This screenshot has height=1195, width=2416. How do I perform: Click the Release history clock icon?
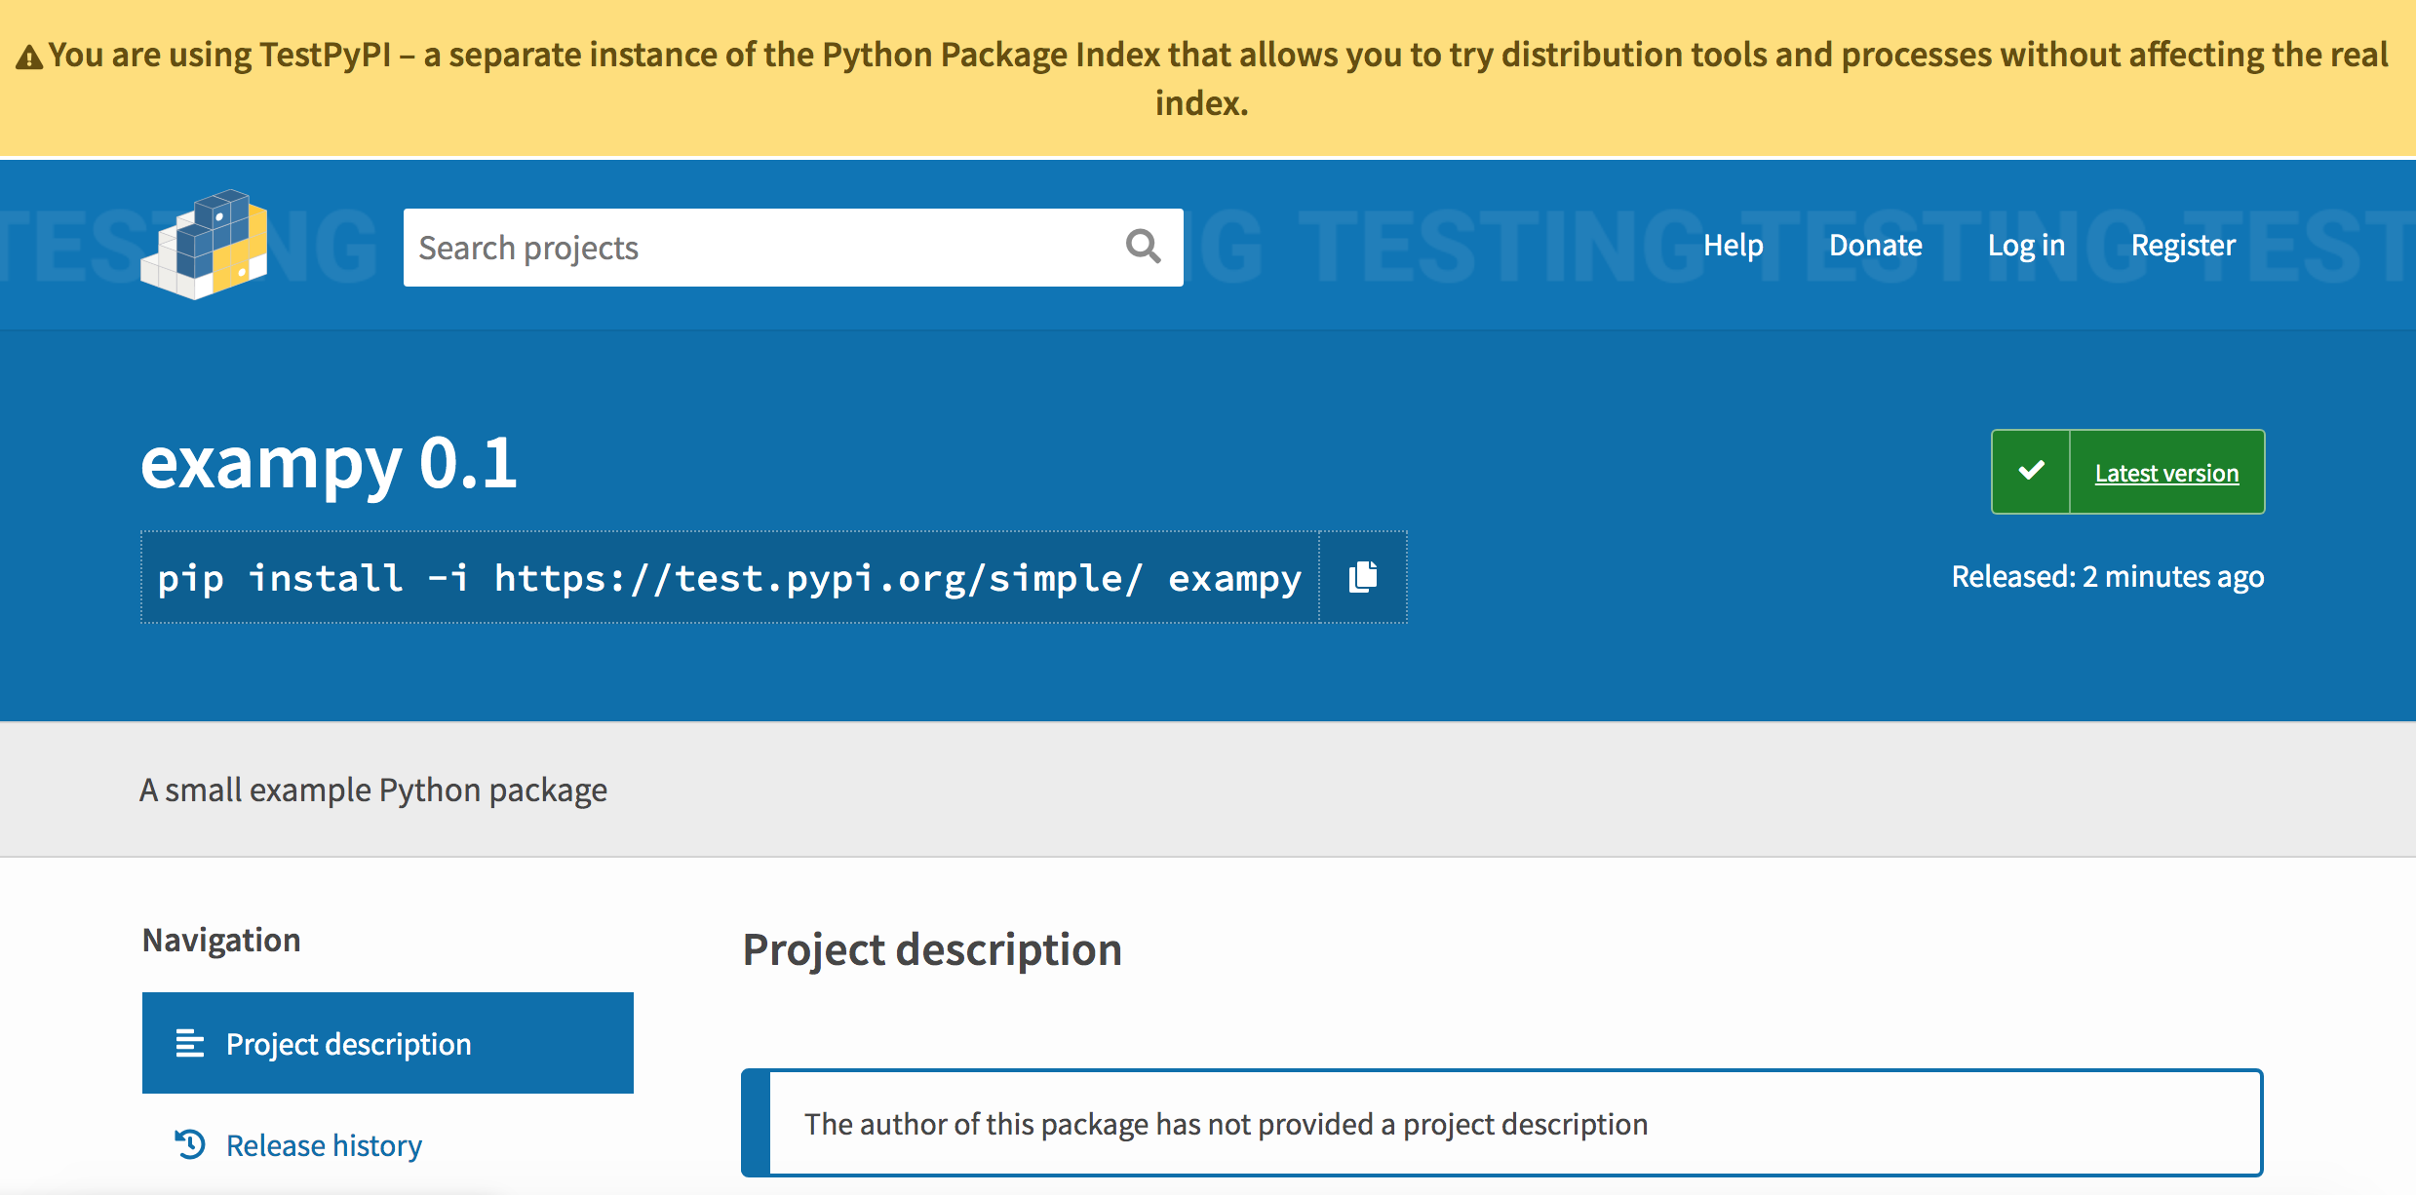click(x=191, y=1144)
